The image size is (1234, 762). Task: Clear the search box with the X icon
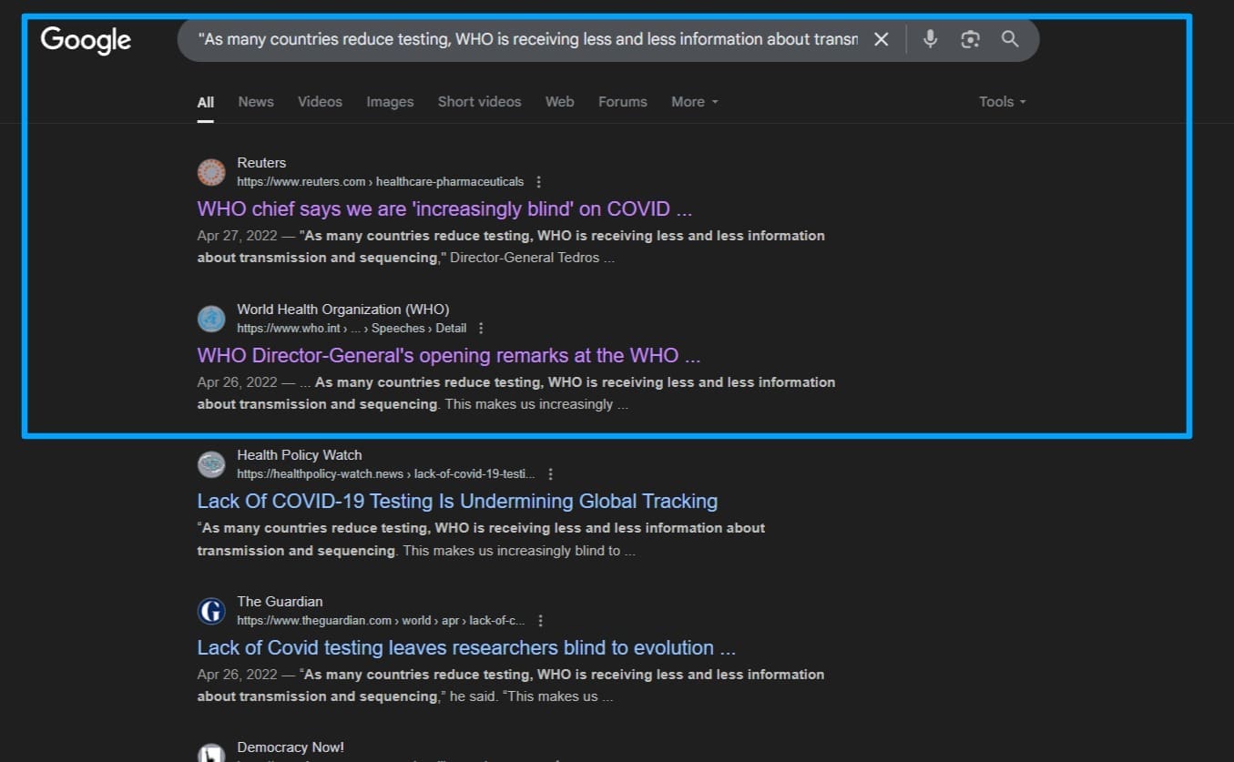coord(881,39)
